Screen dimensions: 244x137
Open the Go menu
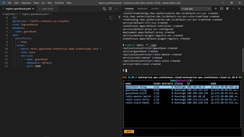(x=43, y=3)
